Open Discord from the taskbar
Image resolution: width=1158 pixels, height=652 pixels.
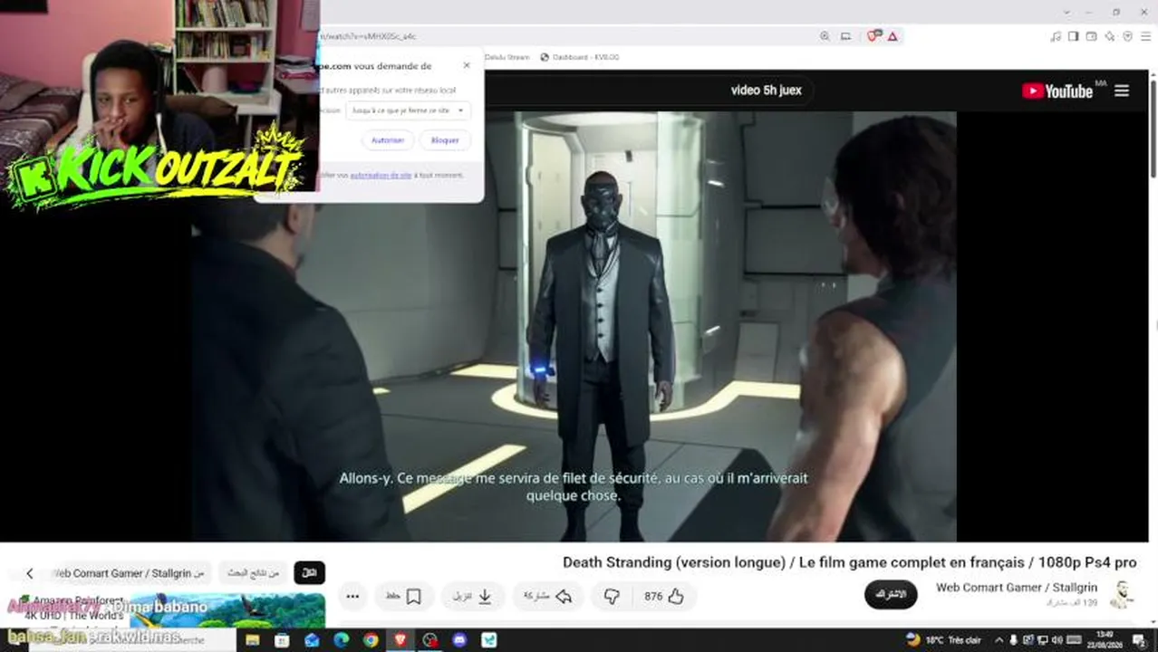click(x=459, y=640)
